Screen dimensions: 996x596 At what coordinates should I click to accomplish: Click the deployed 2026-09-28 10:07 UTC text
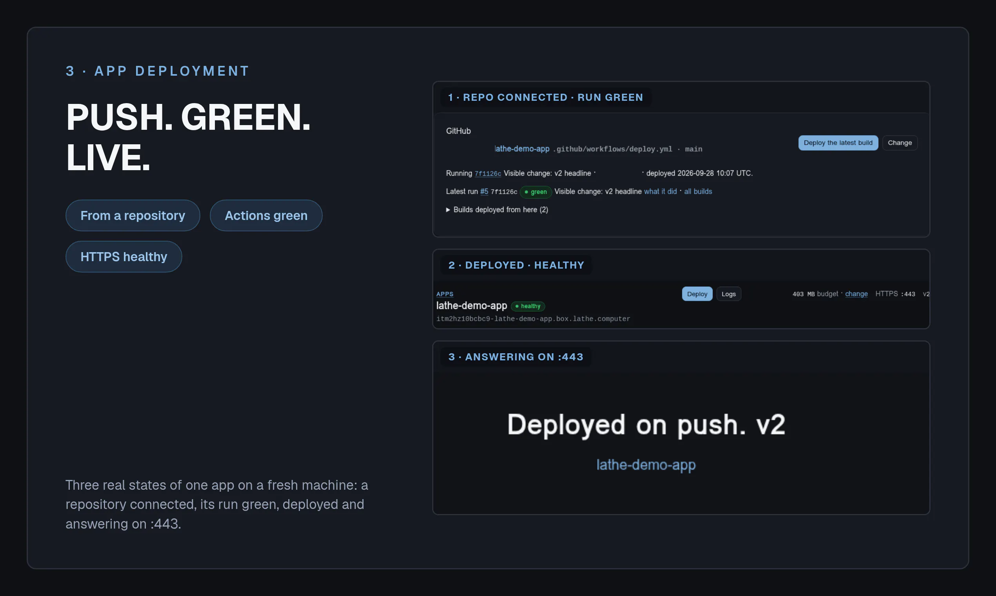[699, 173]
